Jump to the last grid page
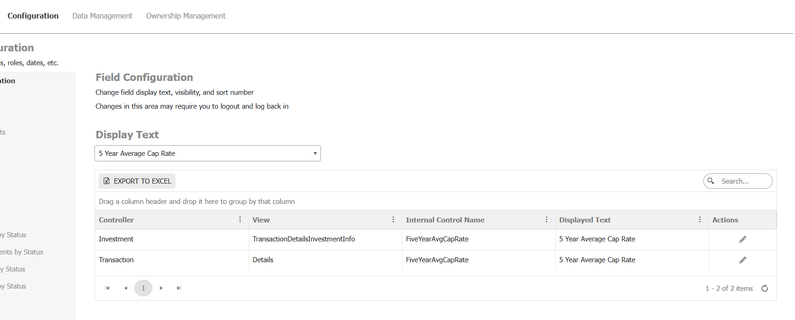The height and width of the screenshot is (320, 795). (x=179, y=288)
